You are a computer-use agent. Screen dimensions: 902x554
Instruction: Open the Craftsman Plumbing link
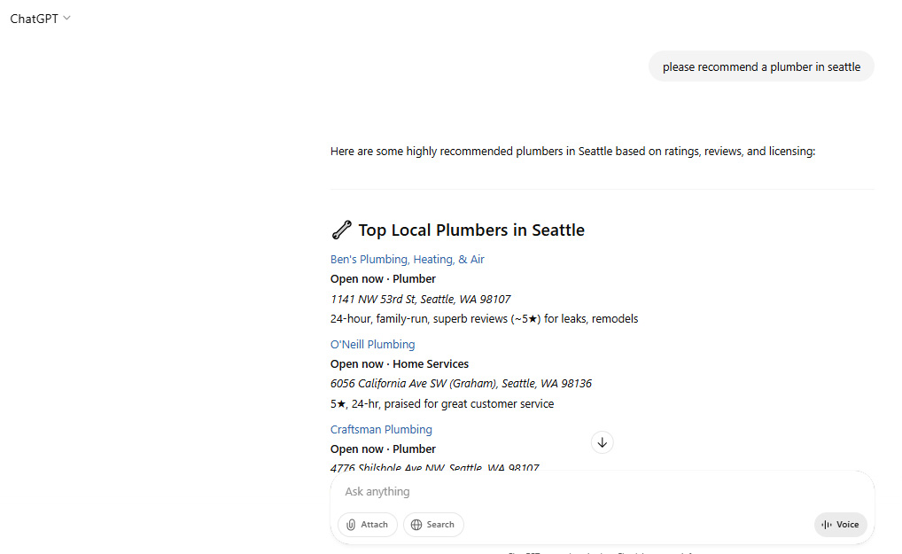click(381, 429)
